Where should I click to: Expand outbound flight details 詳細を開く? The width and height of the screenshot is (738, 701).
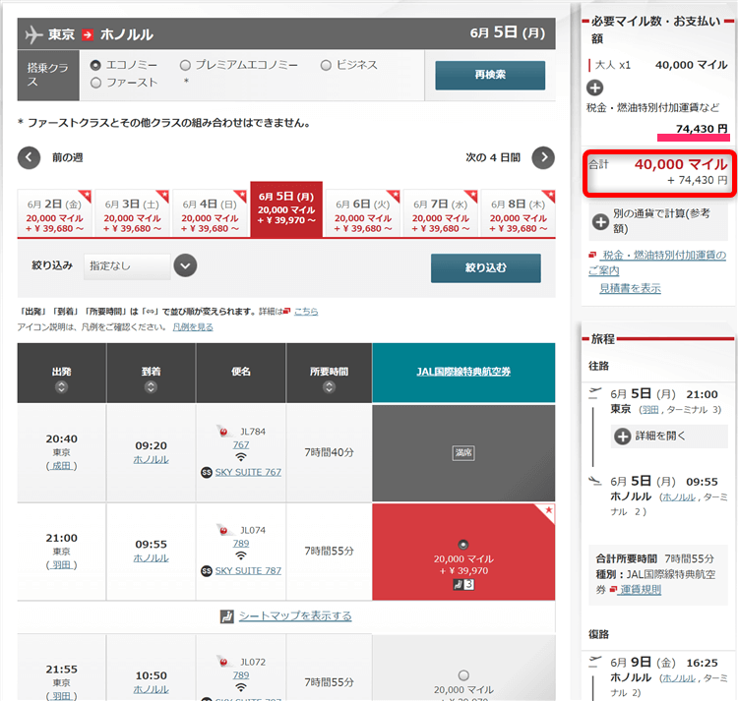point(624,436)
